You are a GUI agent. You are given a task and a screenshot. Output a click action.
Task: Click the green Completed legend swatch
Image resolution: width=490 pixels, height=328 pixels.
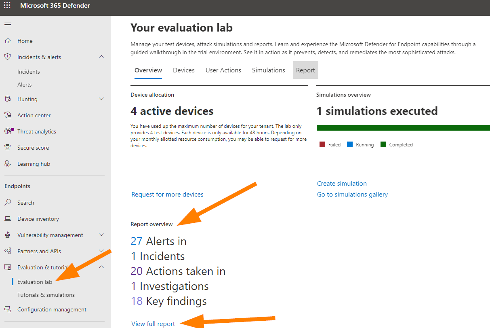(x=383, y=144)
